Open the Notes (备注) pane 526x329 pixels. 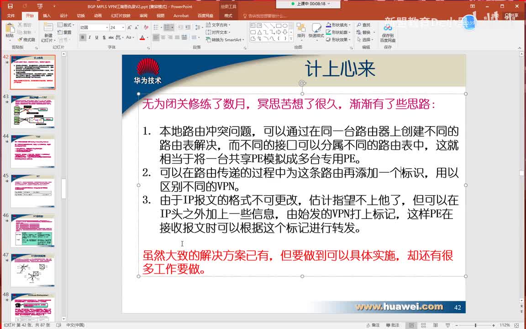coord(373,325)
